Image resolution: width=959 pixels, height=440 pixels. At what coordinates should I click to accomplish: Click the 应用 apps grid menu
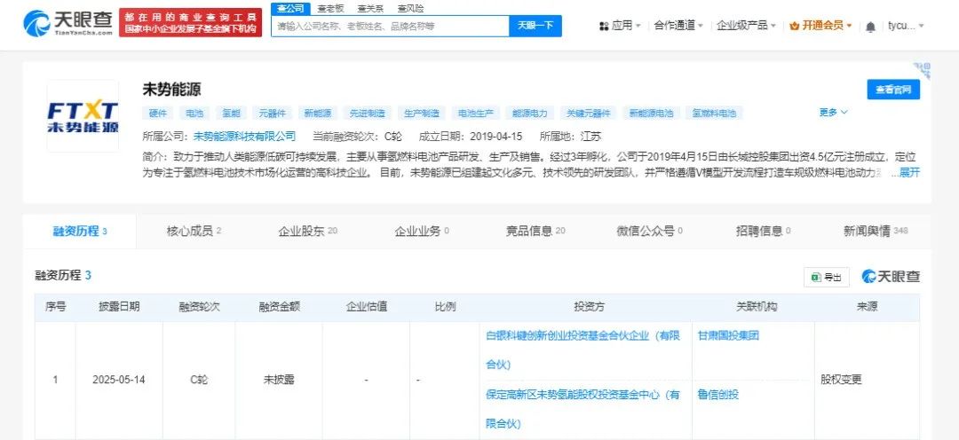pos(620,26)
